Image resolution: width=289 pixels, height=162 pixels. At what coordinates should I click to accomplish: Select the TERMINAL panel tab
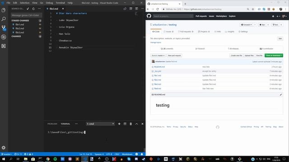click(x=65, y=124)
